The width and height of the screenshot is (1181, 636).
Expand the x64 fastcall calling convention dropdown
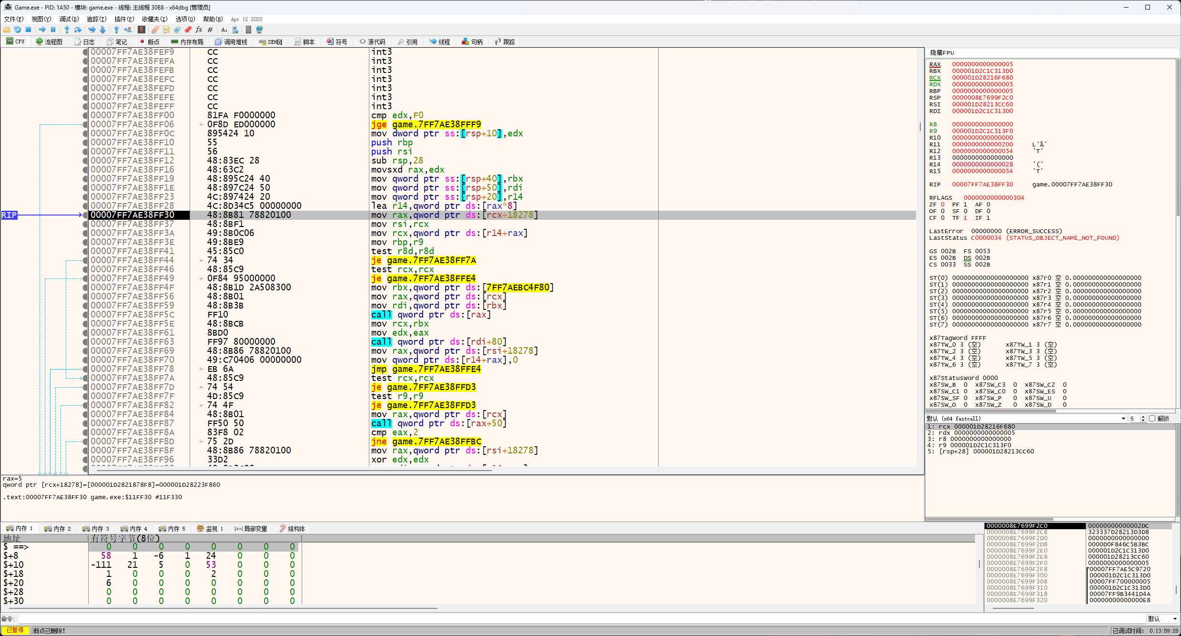pyautogui.click(x=1123, y=419)
